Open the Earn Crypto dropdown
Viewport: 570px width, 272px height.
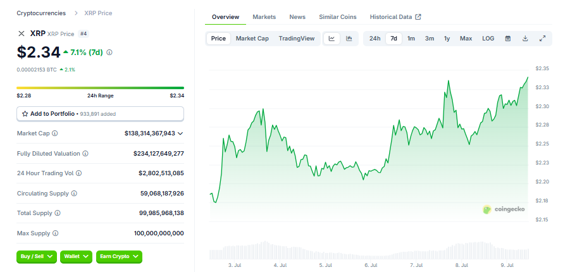[x=119, y=257]
